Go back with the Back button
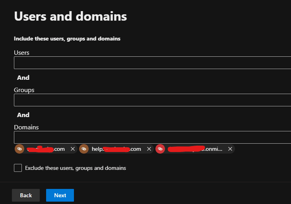Viewport: 291px width, 204px height. click(x=26, y=195)
